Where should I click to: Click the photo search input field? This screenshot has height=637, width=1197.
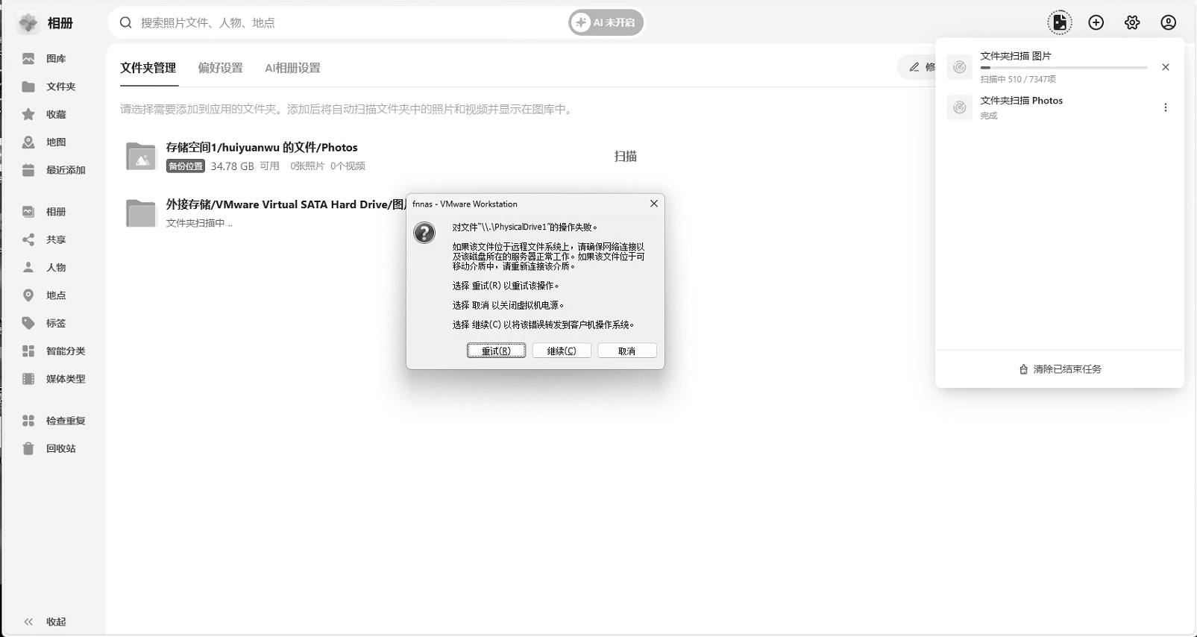point(351,23)
